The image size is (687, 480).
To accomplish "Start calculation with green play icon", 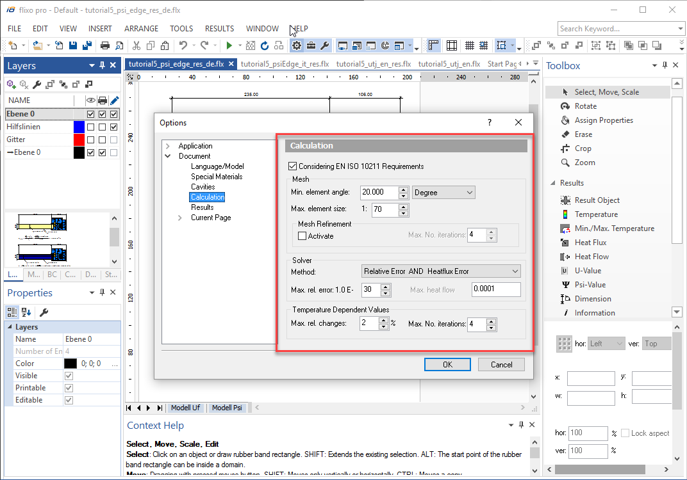I will click(229, 45).
